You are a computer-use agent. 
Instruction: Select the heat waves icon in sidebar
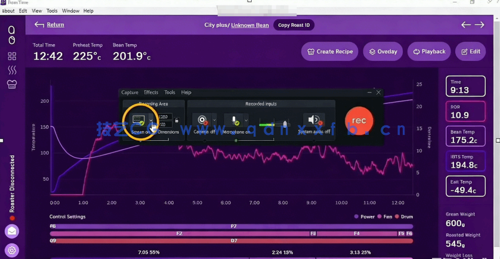pyautogui.click(x=11, y=70)
